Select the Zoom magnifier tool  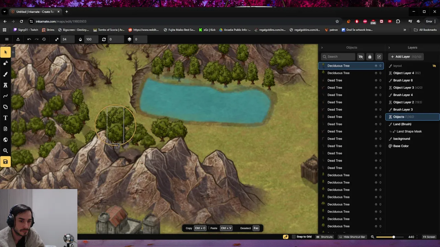(x=5, y=151)
